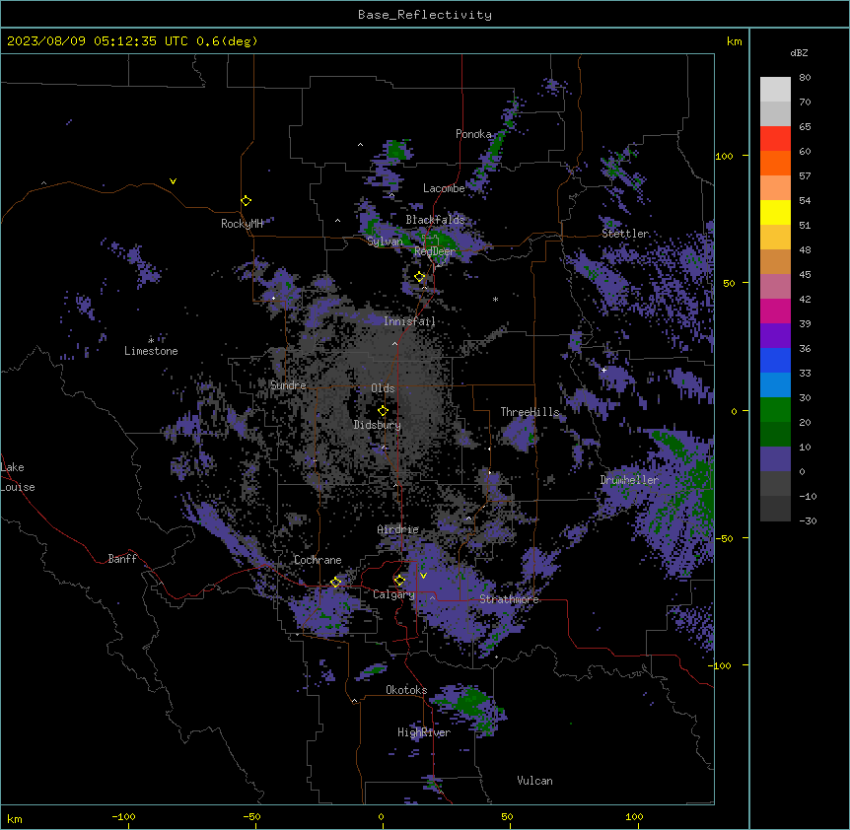850x830 pixels.
Task: Pick the red 60-65 dBZ legend swatch
Action: point(775,139)
